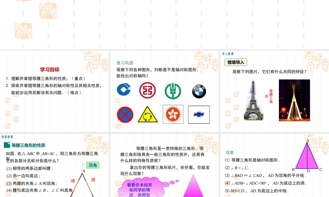Open the 学习目标 slide thumbnail

coord(54,91)
